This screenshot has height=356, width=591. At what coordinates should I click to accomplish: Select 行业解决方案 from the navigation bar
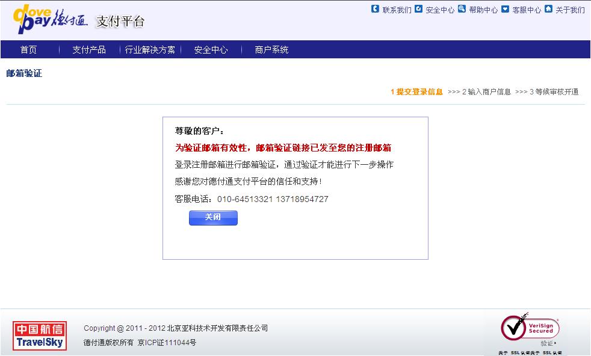[150, 50]
